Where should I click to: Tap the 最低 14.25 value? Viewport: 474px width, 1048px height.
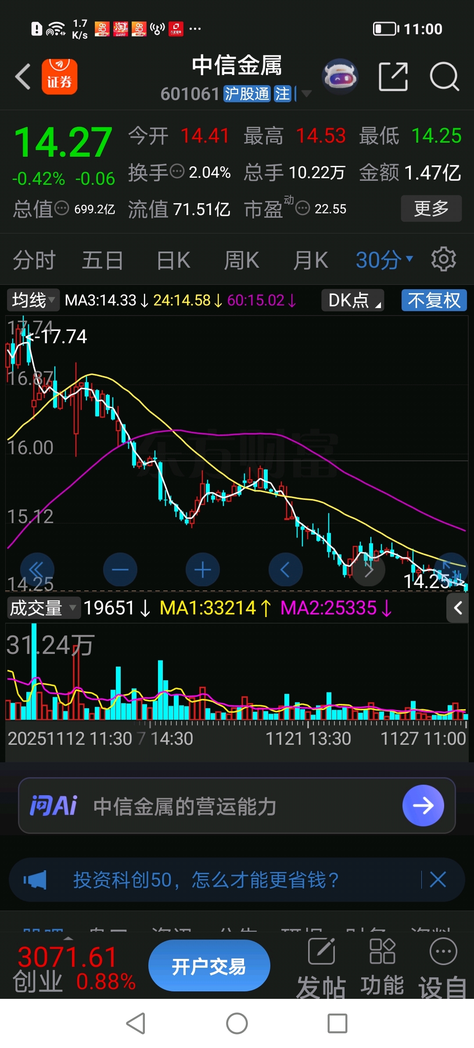tap(436, 136)
